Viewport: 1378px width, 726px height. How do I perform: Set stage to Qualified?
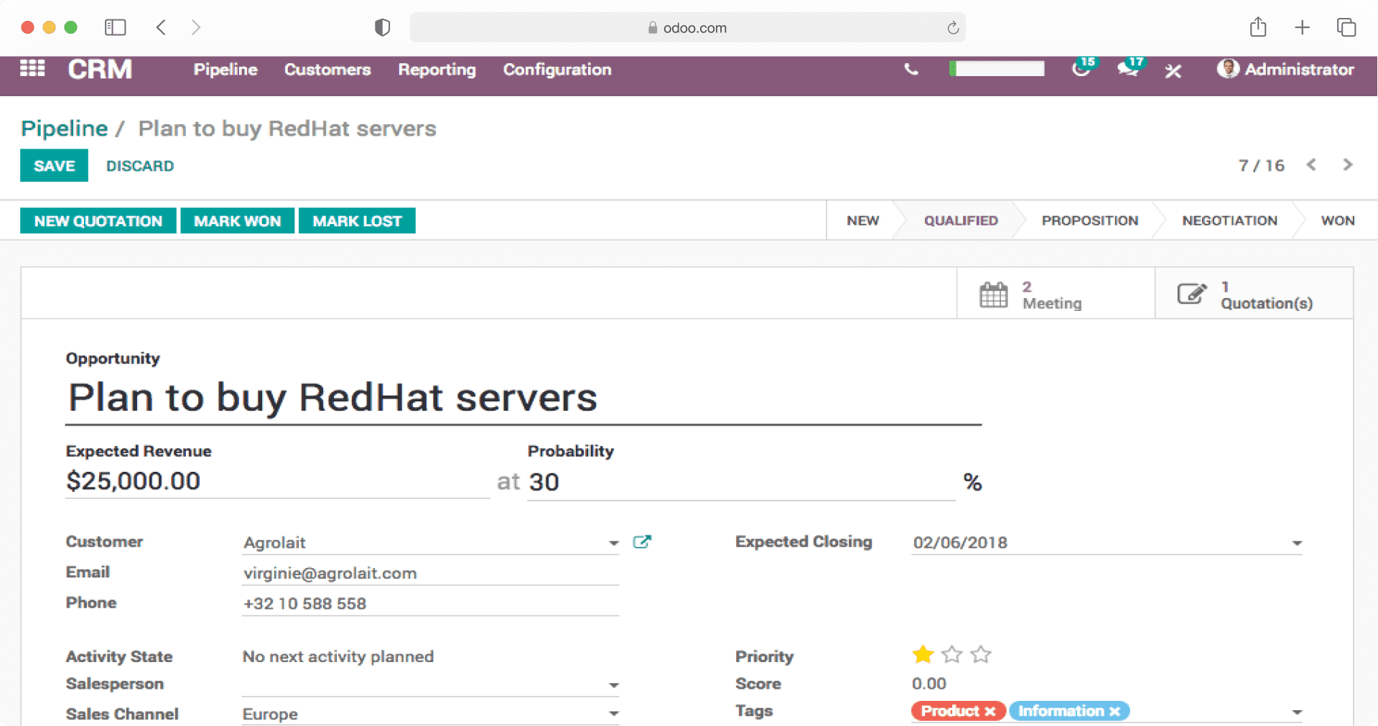961,220
